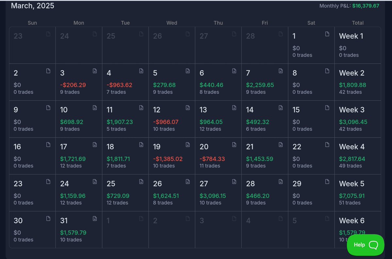Open the note icon on March 26
Viewport: 392px width, 259px height.
(x=188, y=181)
